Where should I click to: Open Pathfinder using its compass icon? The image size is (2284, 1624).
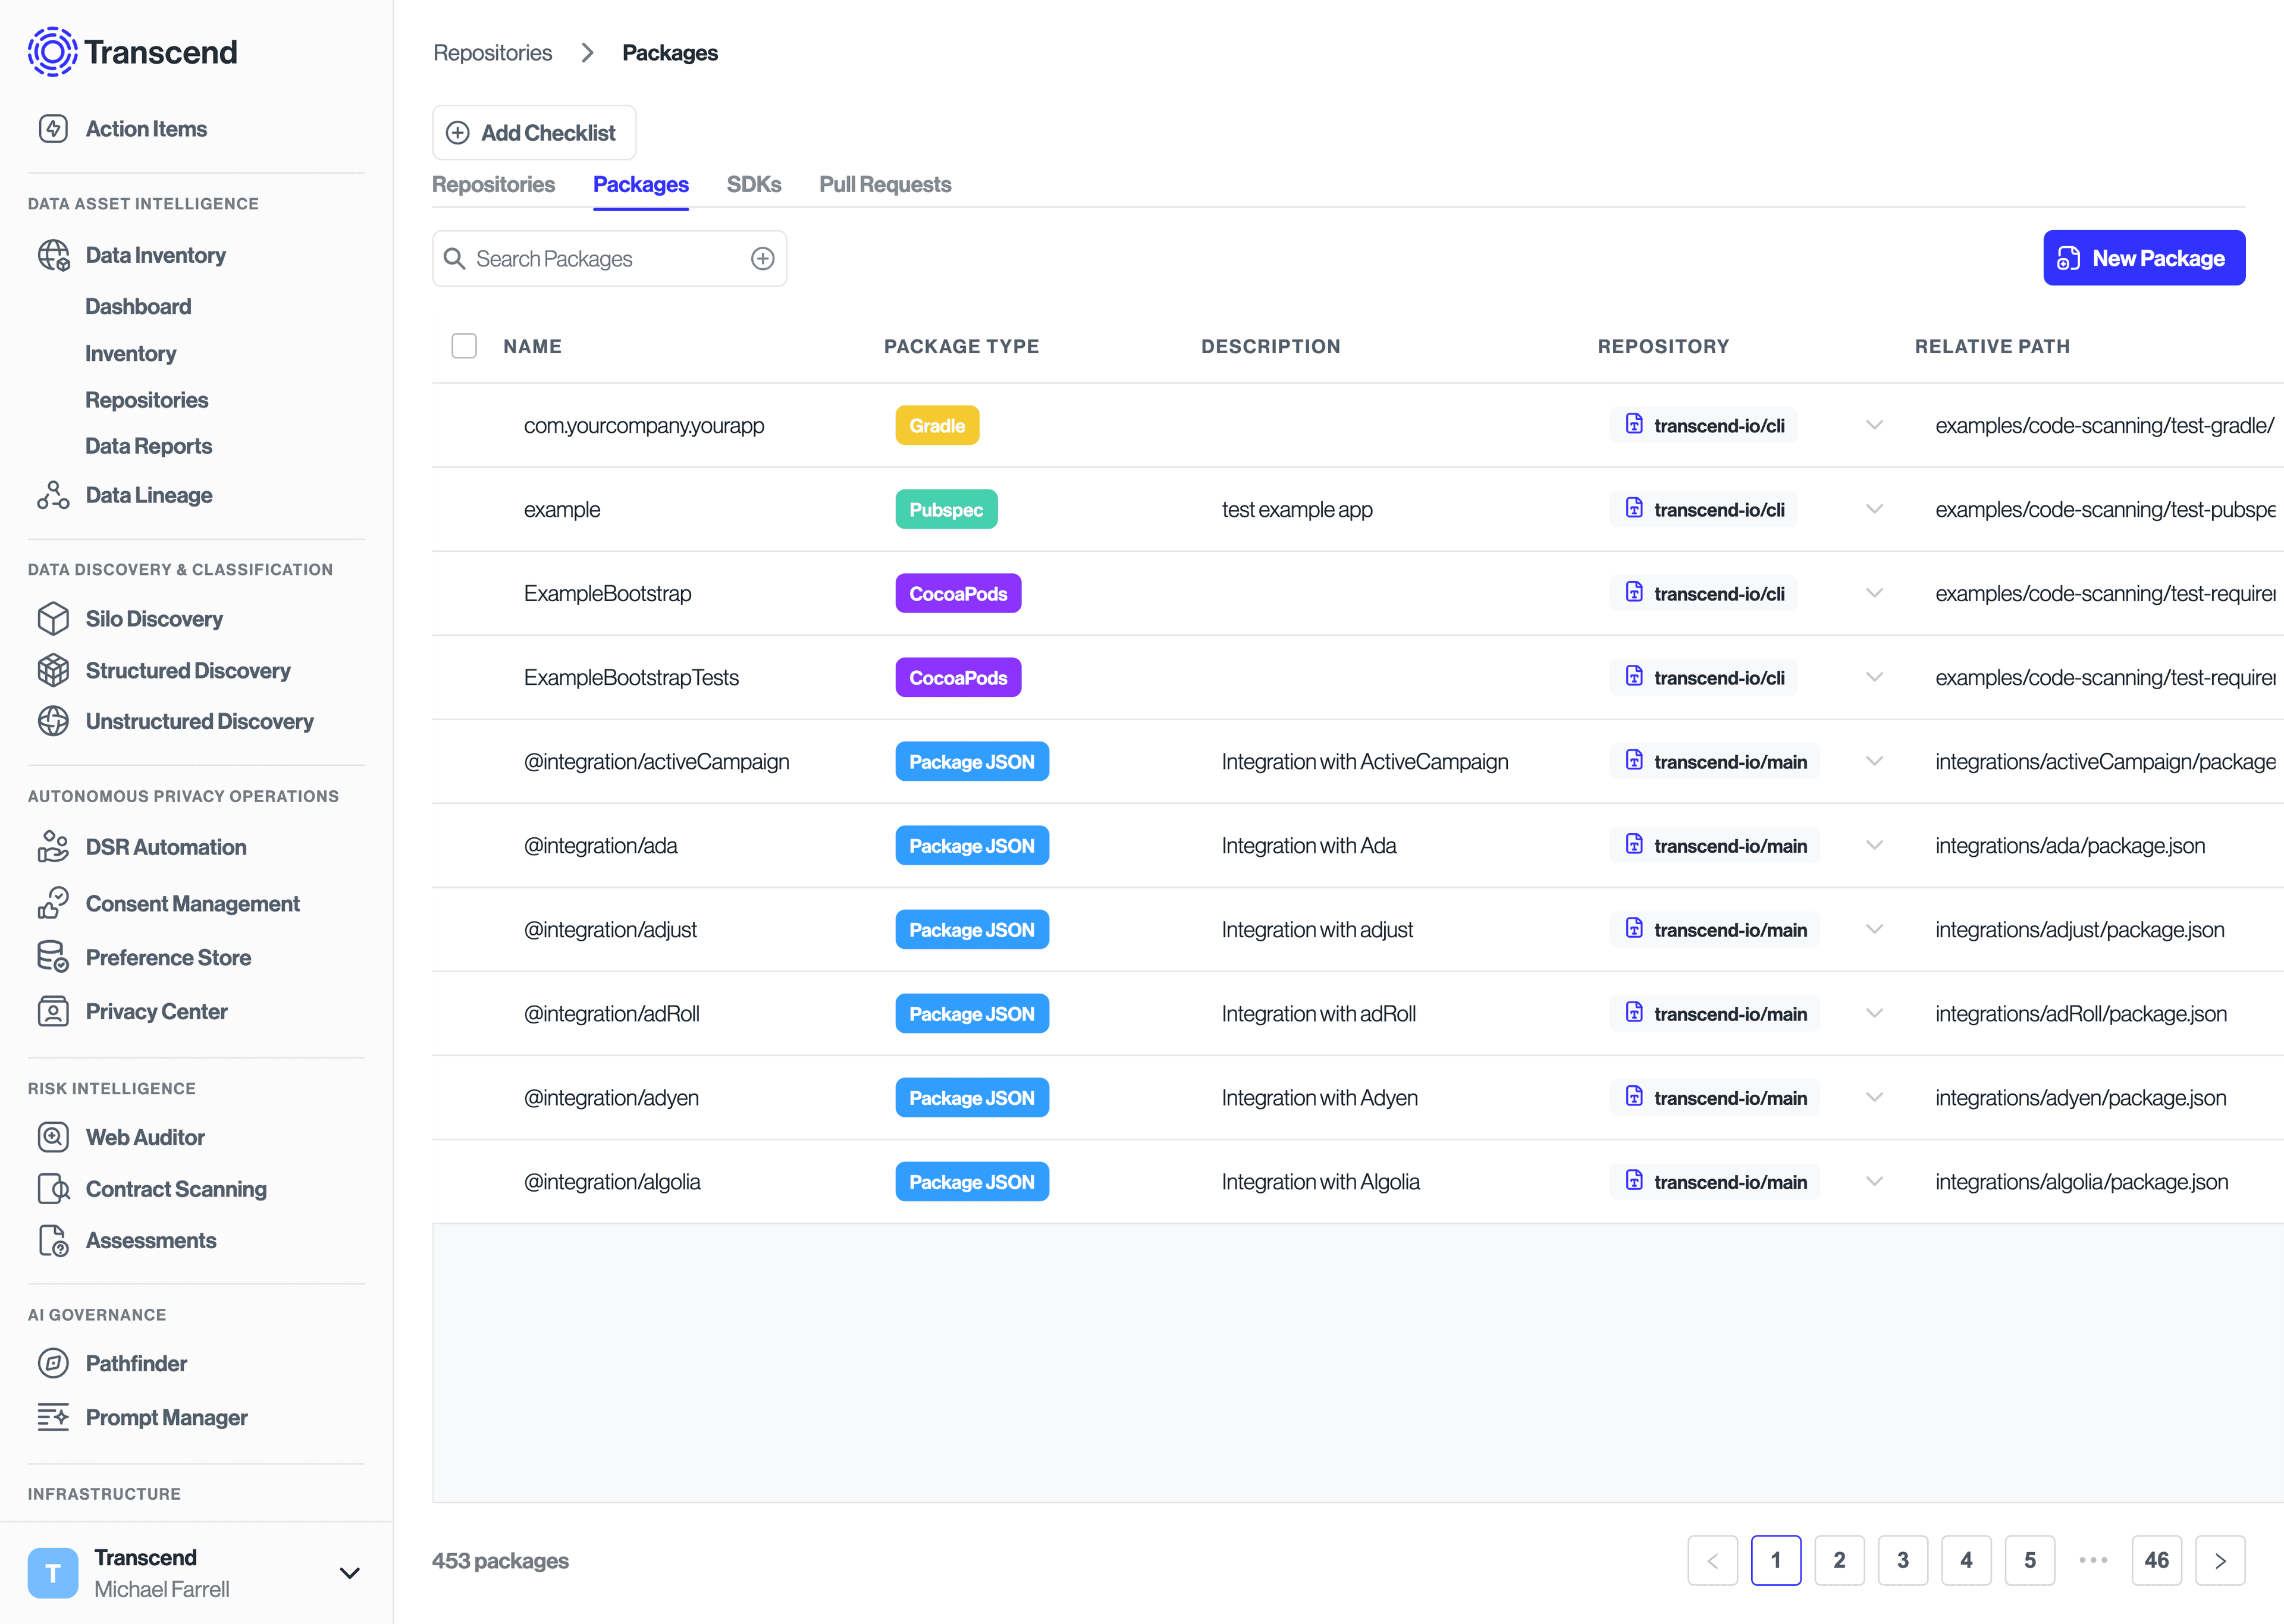pyautogui.click(x=53, y=1363)
